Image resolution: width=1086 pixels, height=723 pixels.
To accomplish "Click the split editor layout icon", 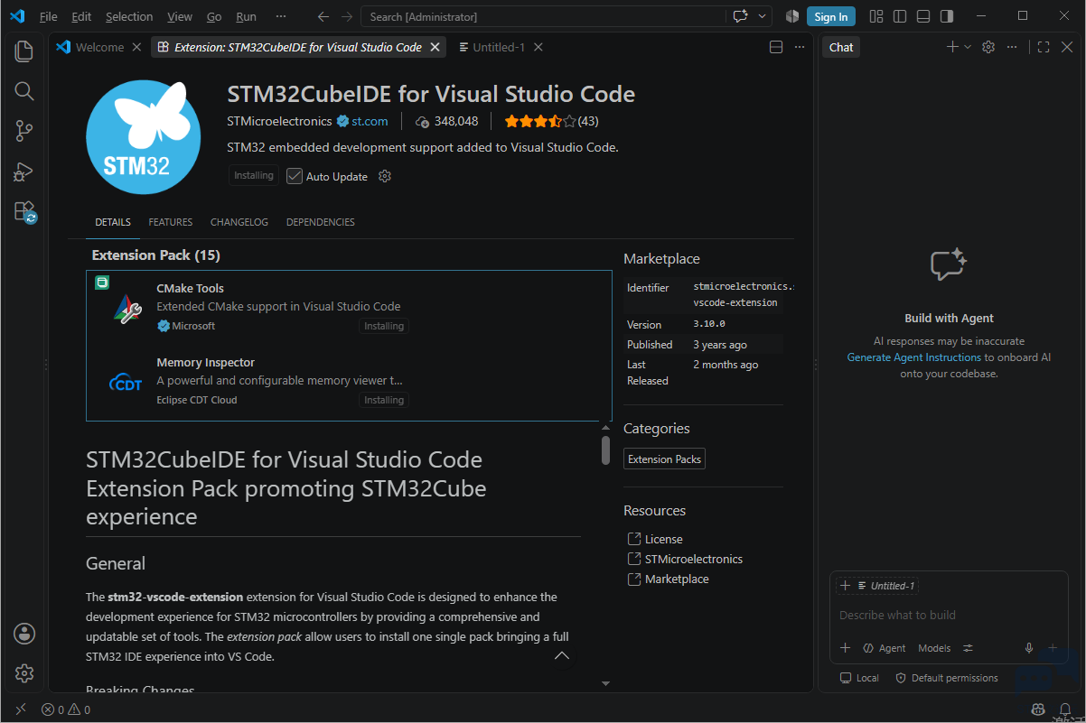I will (x=776, y=47).
